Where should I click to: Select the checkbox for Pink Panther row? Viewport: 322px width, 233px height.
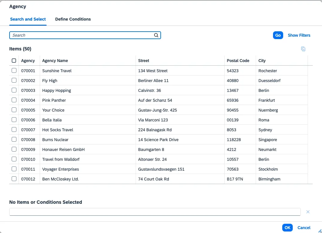[x=14, y=100]
